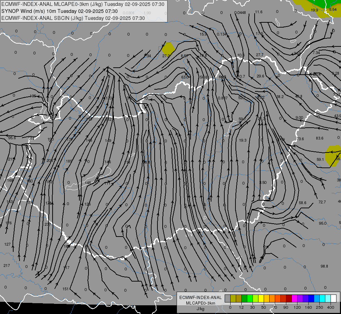Screen dimensions: 341x314
Task: Click the SBCIN title line in header
Action: (73, 18)
